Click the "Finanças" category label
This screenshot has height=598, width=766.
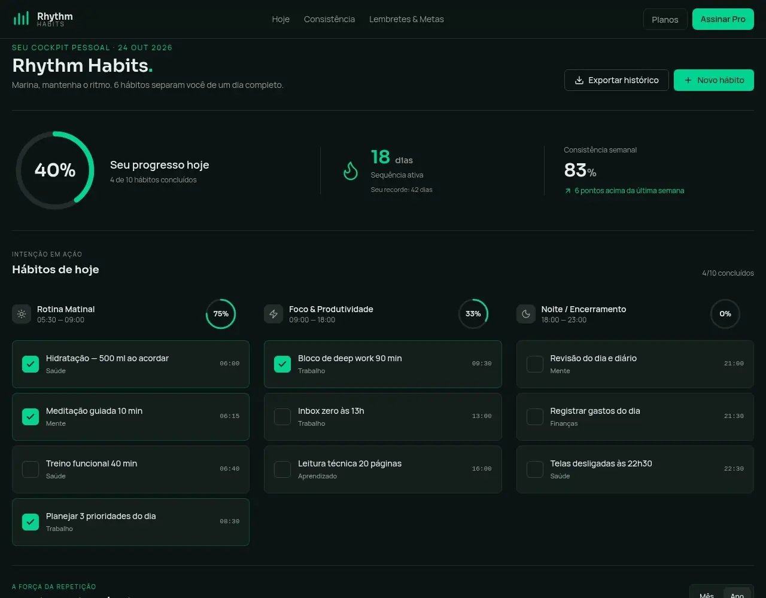point(564,423)
